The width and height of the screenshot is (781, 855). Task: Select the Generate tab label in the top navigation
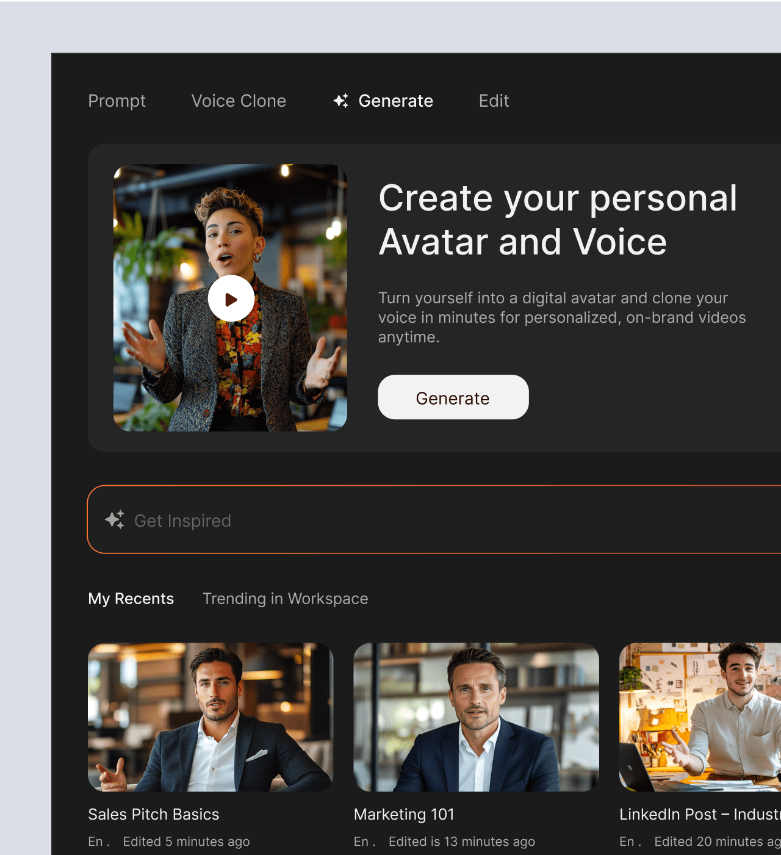pos(395,101)
